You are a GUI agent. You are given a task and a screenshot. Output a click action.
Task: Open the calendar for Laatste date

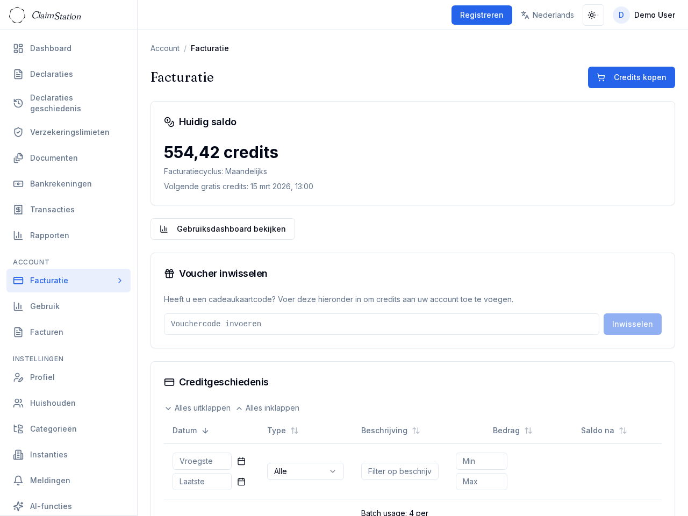241,482
